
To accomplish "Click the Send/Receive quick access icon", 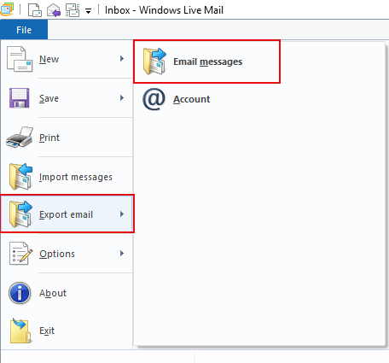I will [73, 10].
